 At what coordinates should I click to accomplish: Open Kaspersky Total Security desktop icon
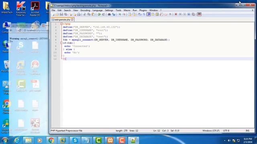(x=21, y=9)
